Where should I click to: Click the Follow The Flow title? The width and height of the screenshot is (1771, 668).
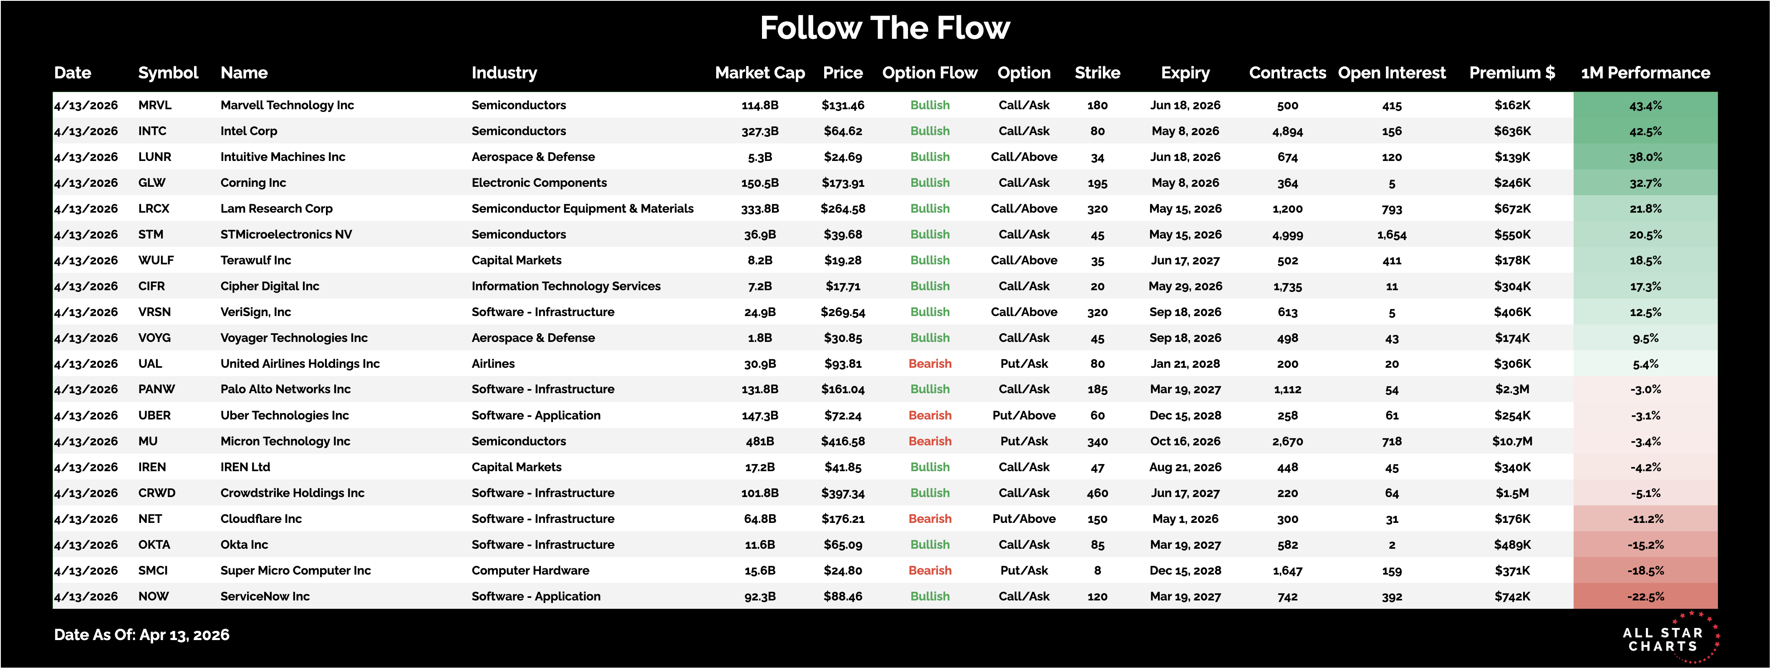coord(885,28)
